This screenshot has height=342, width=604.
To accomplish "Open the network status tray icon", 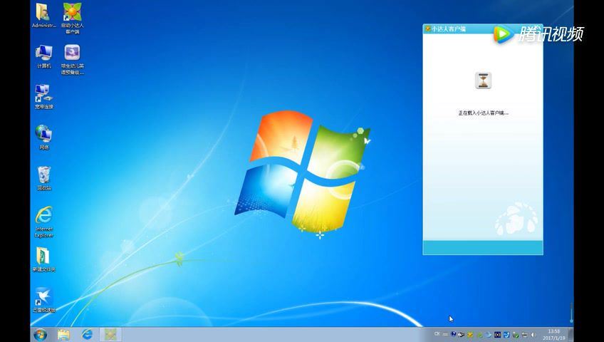I will coord(524,335).
